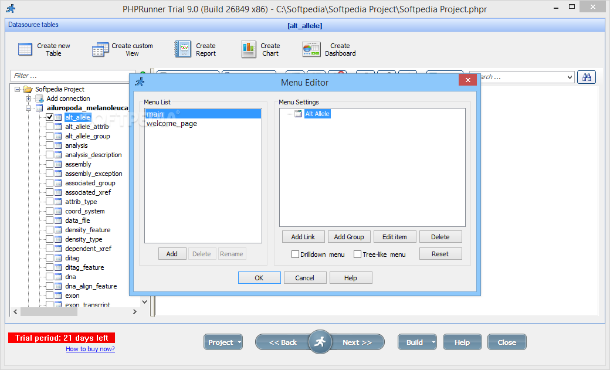
Task: Click Delete button under Menu Settings
Action: [440, 237]
